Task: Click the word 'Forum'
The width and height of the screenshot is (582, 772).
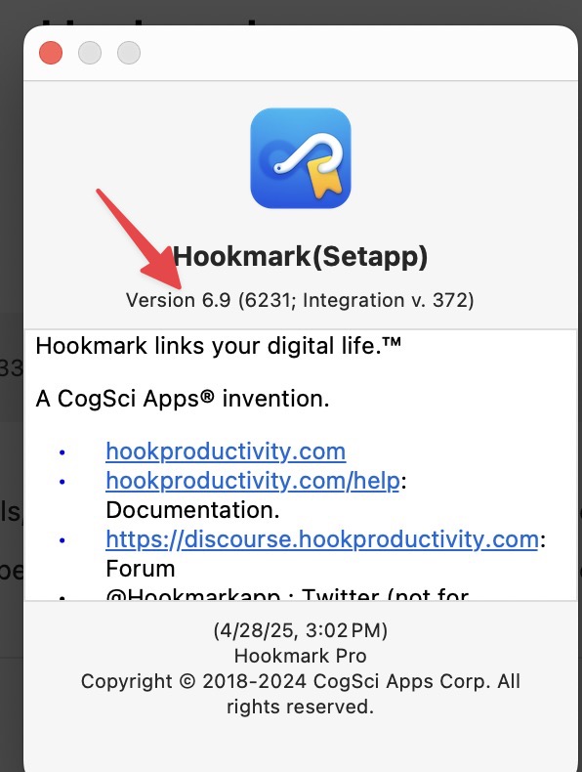Action: coord(141,569)
